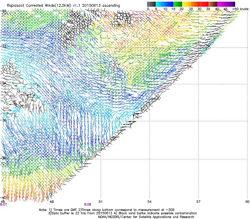Click the '-40' latitude axis label
Image resolution: width=250 pixels, height=219 pixels.
point(3,197)
